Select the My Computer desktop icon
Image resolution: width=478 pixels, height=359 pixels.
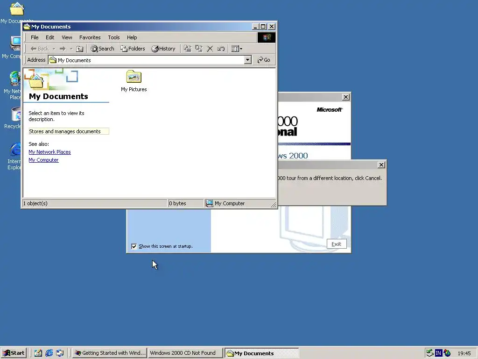(x=15, y=43)
